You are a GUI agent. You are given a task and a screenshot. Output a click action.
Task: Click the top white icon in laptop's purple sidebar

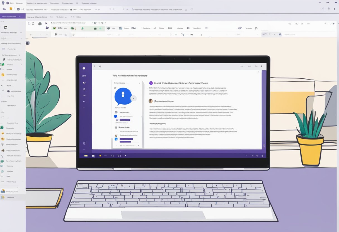(x=84, y=68)
